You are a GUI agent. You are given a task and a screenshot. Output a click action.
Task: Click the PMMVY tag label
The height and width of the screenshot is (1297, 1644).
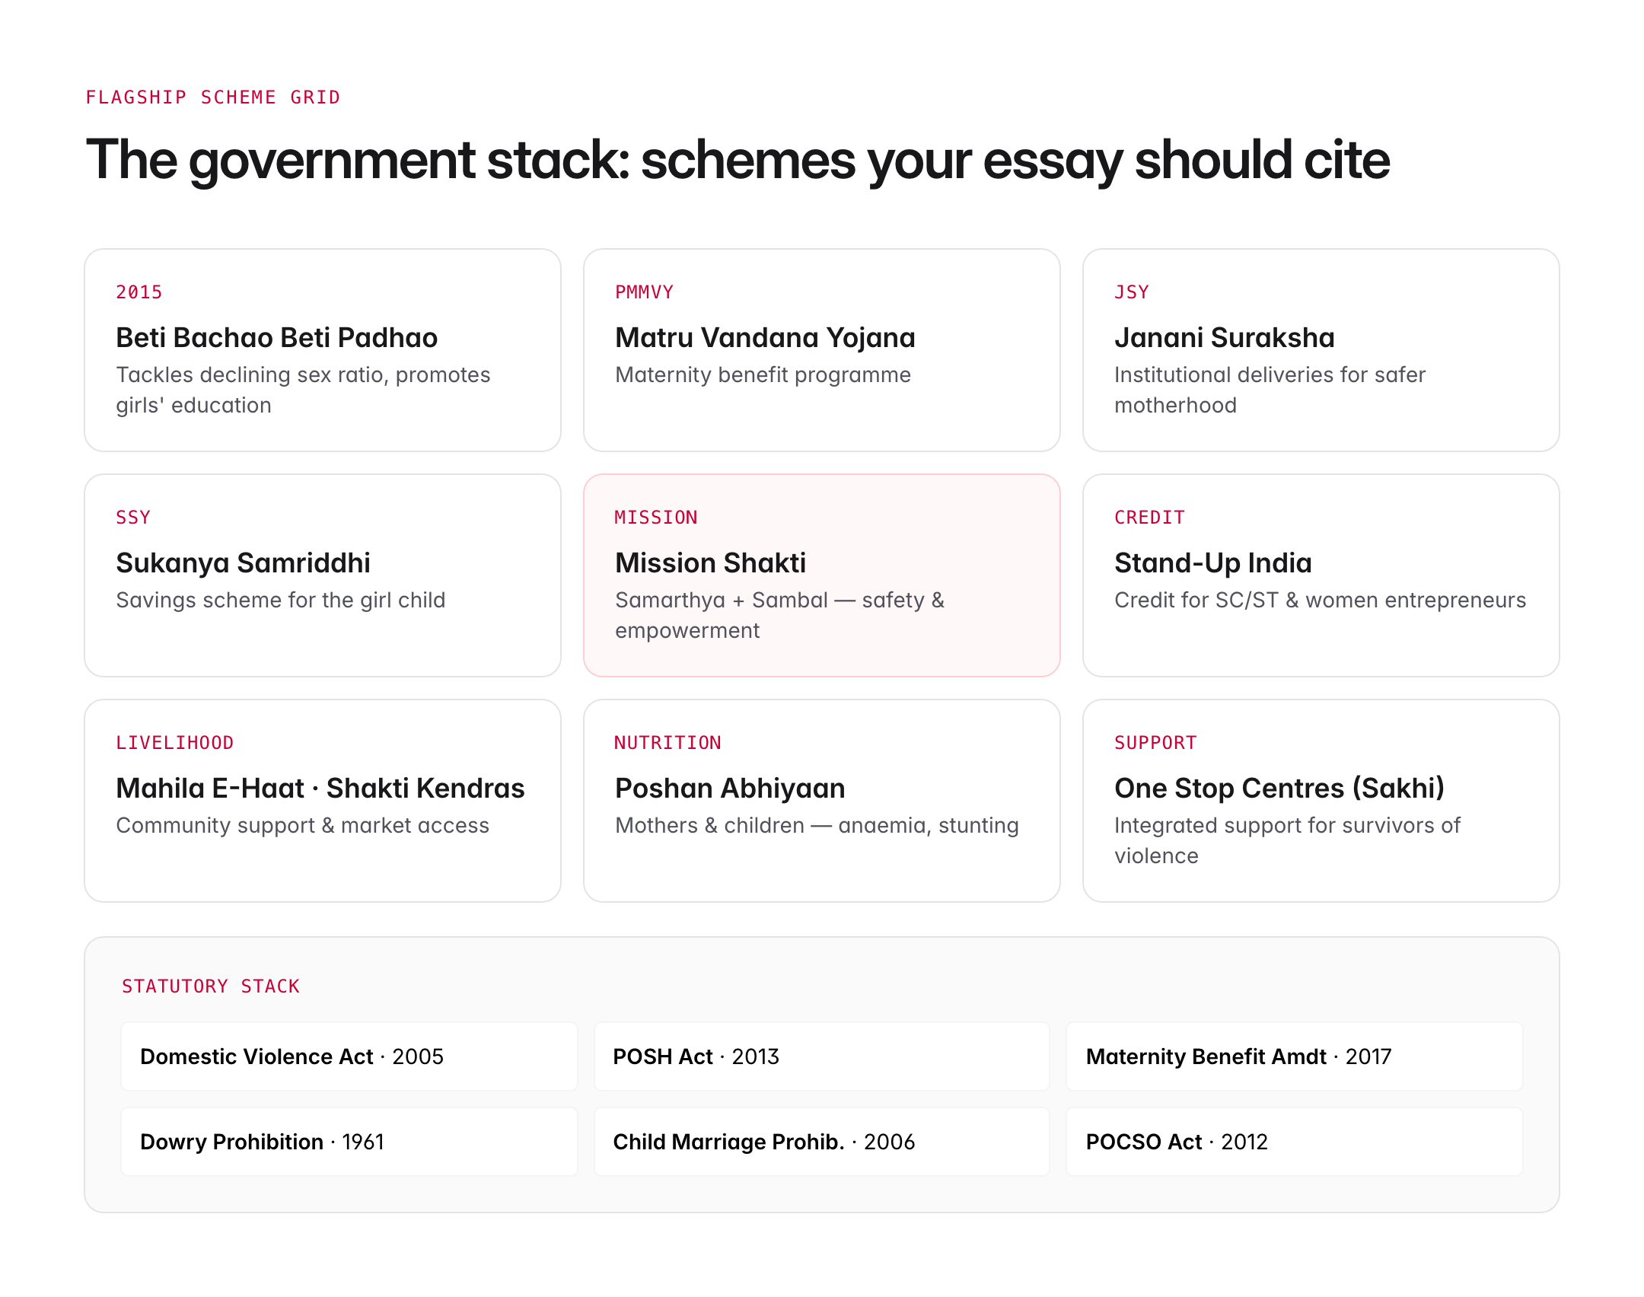644,292
